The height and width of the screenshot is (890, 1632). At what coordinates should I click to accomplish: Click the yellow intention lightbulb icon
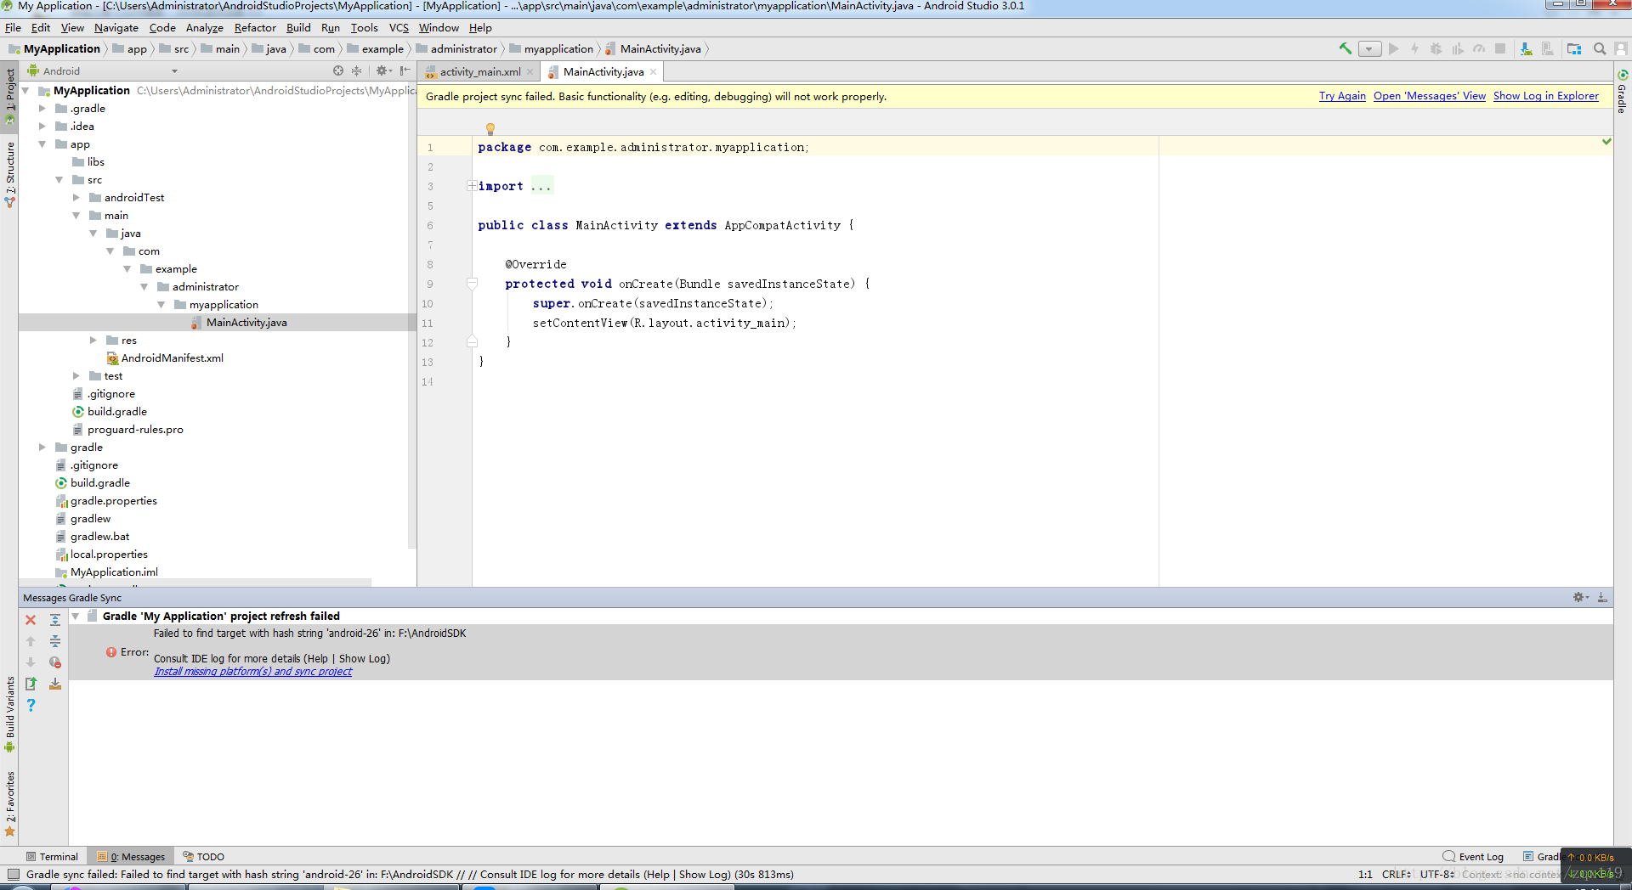(490, 129)
